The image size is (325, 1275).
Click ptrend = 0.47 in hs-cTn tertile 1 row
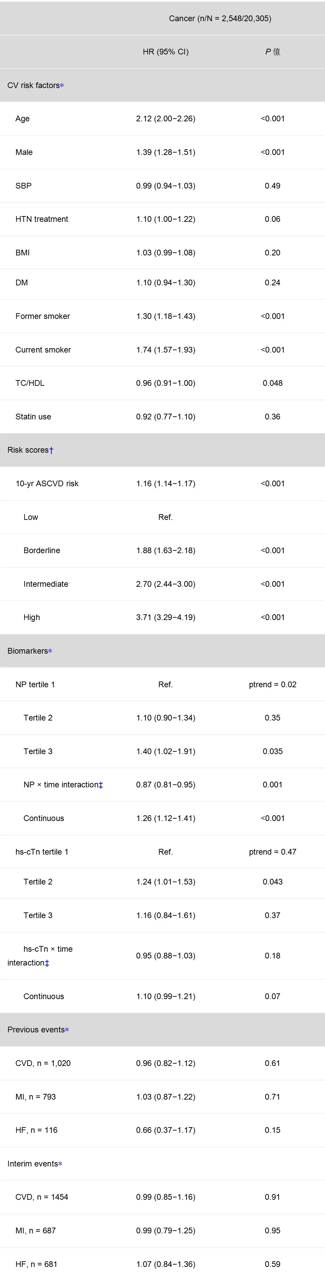tap(272, 852)
